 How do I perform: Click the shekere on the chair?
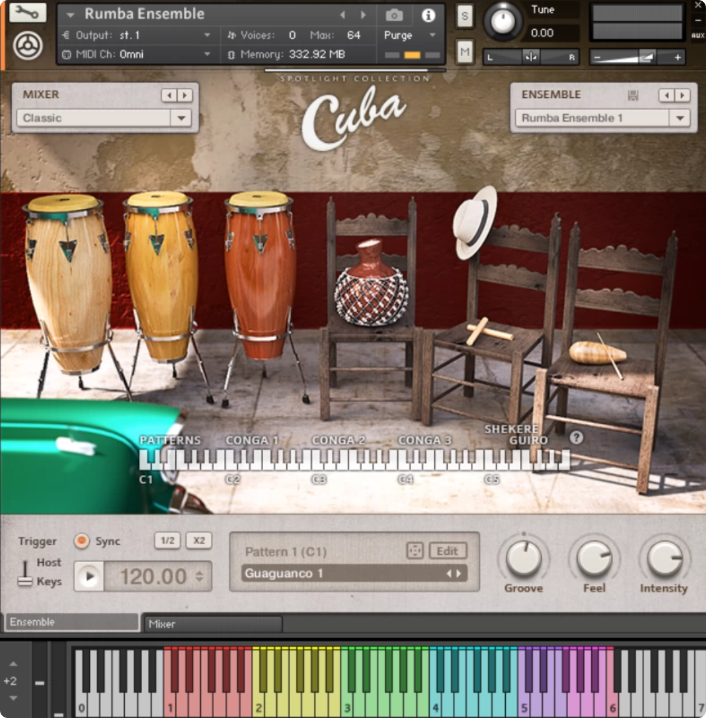point(371,284)
